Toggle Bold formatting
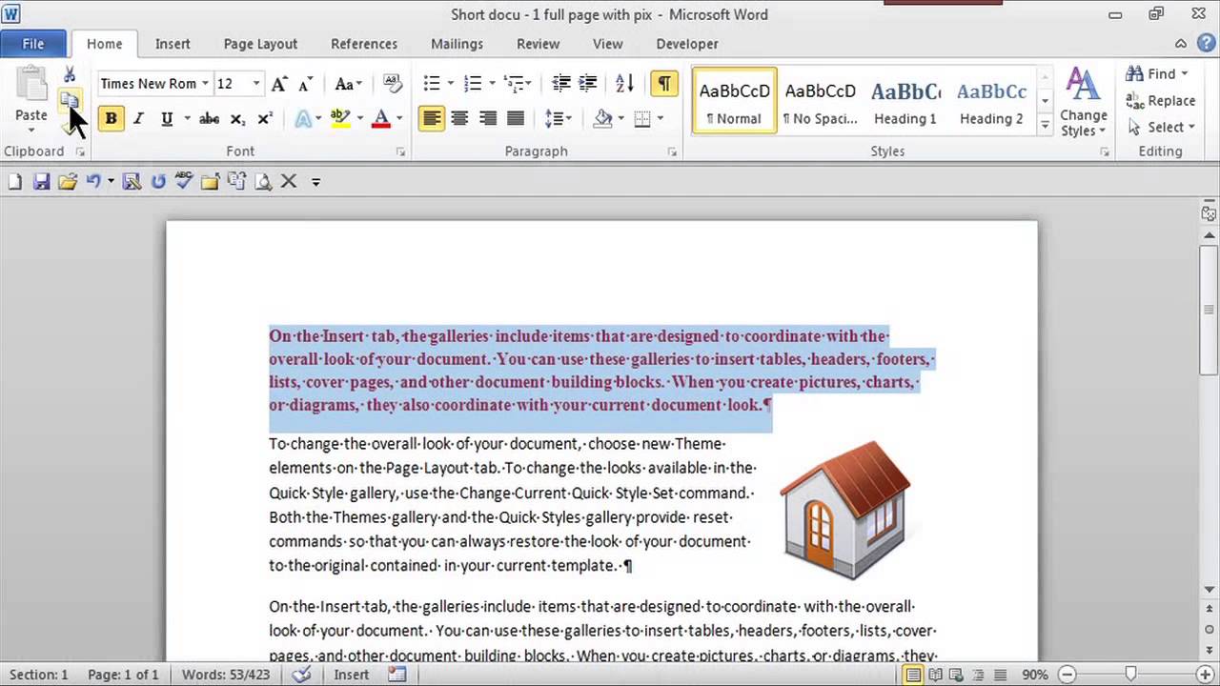 click(x=111, y=119)
